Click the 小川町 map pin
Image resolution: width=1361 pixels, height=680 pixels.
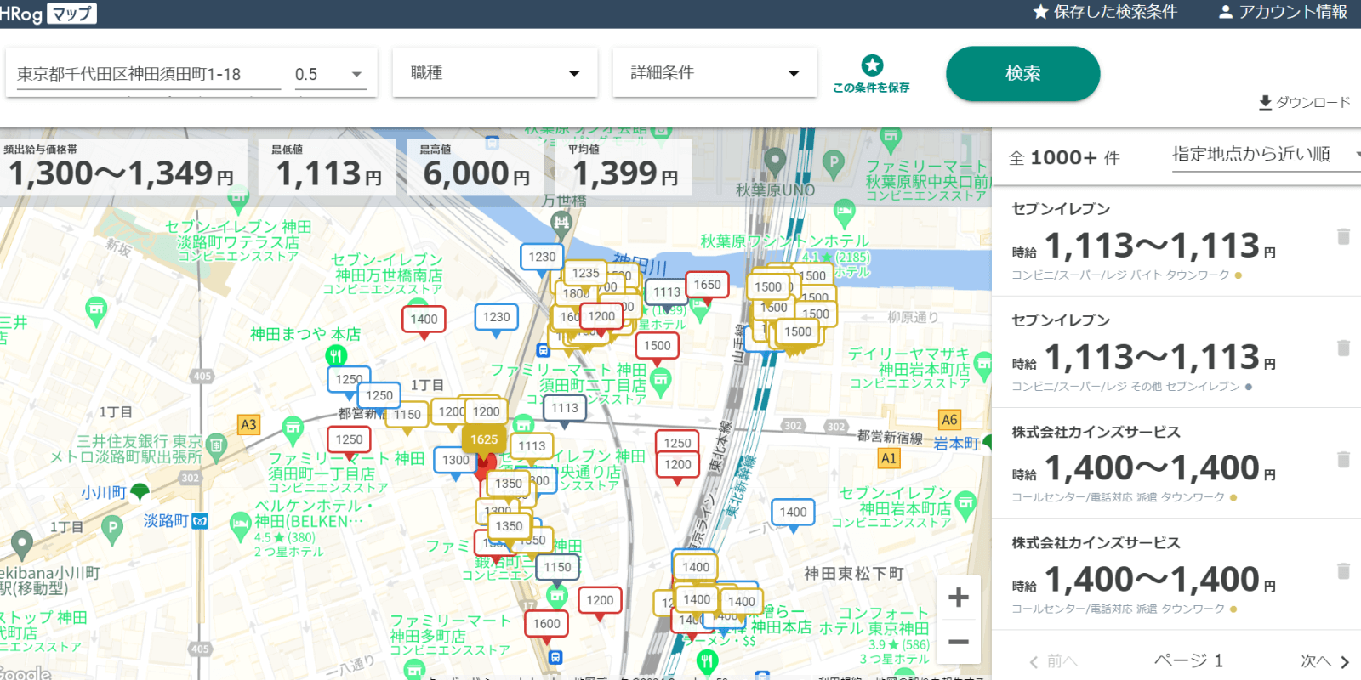click(x=140, y=492)
